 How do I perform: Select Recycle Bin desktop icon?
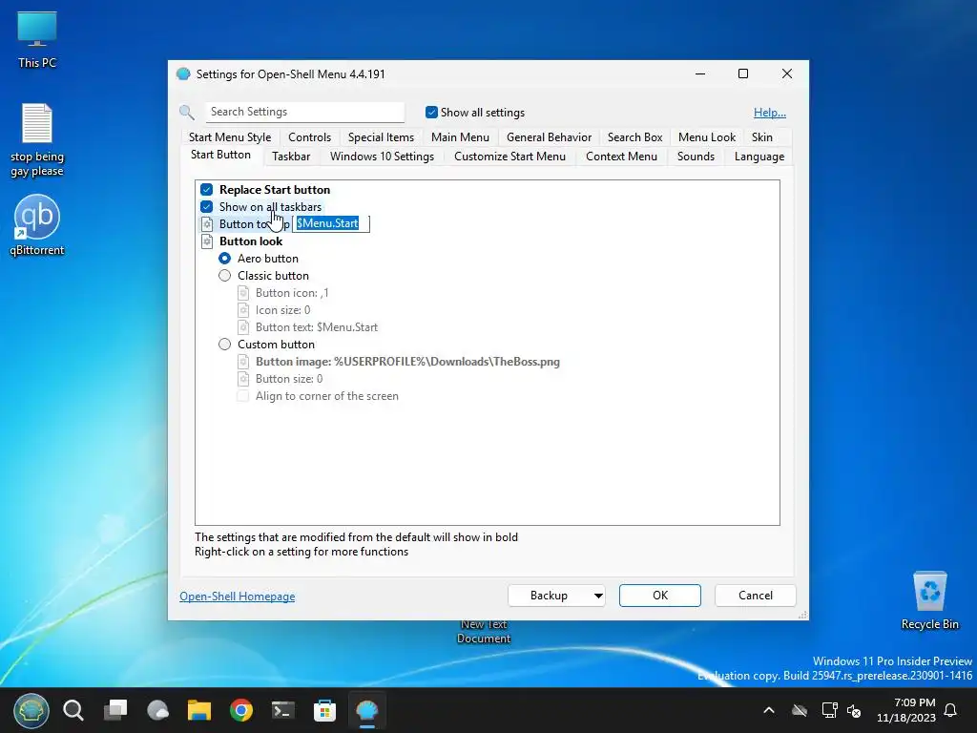(929, 600)
